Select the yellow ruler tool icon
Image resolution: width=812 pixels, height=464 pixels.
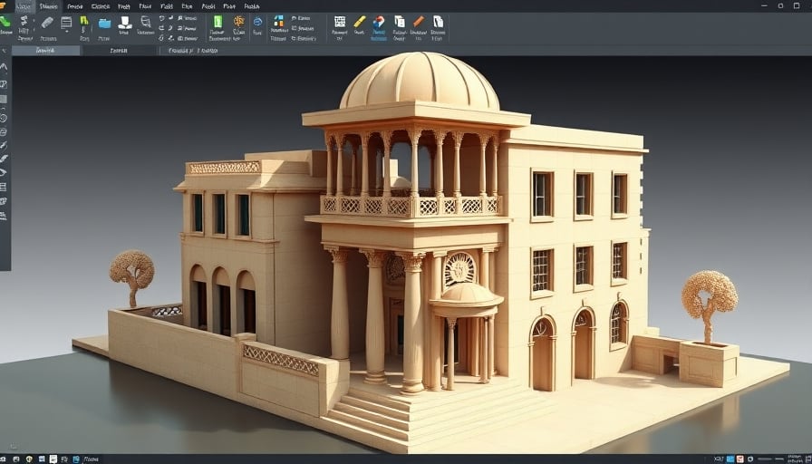[x=360, y=21]
